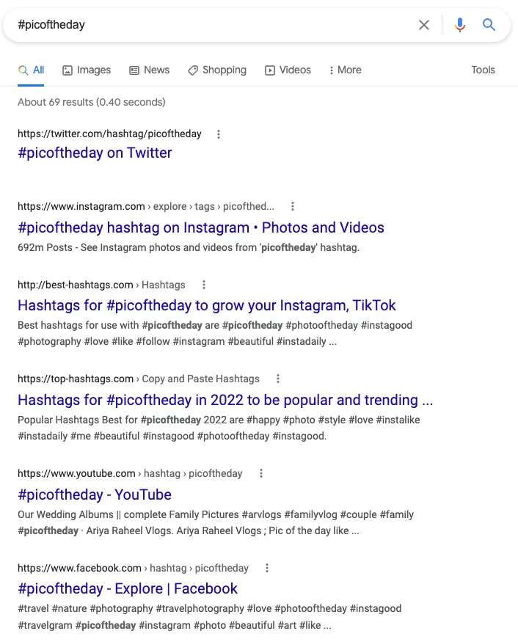Open the Shopping tab
Viewport: 518px width, 642px height.
(216, 70)
